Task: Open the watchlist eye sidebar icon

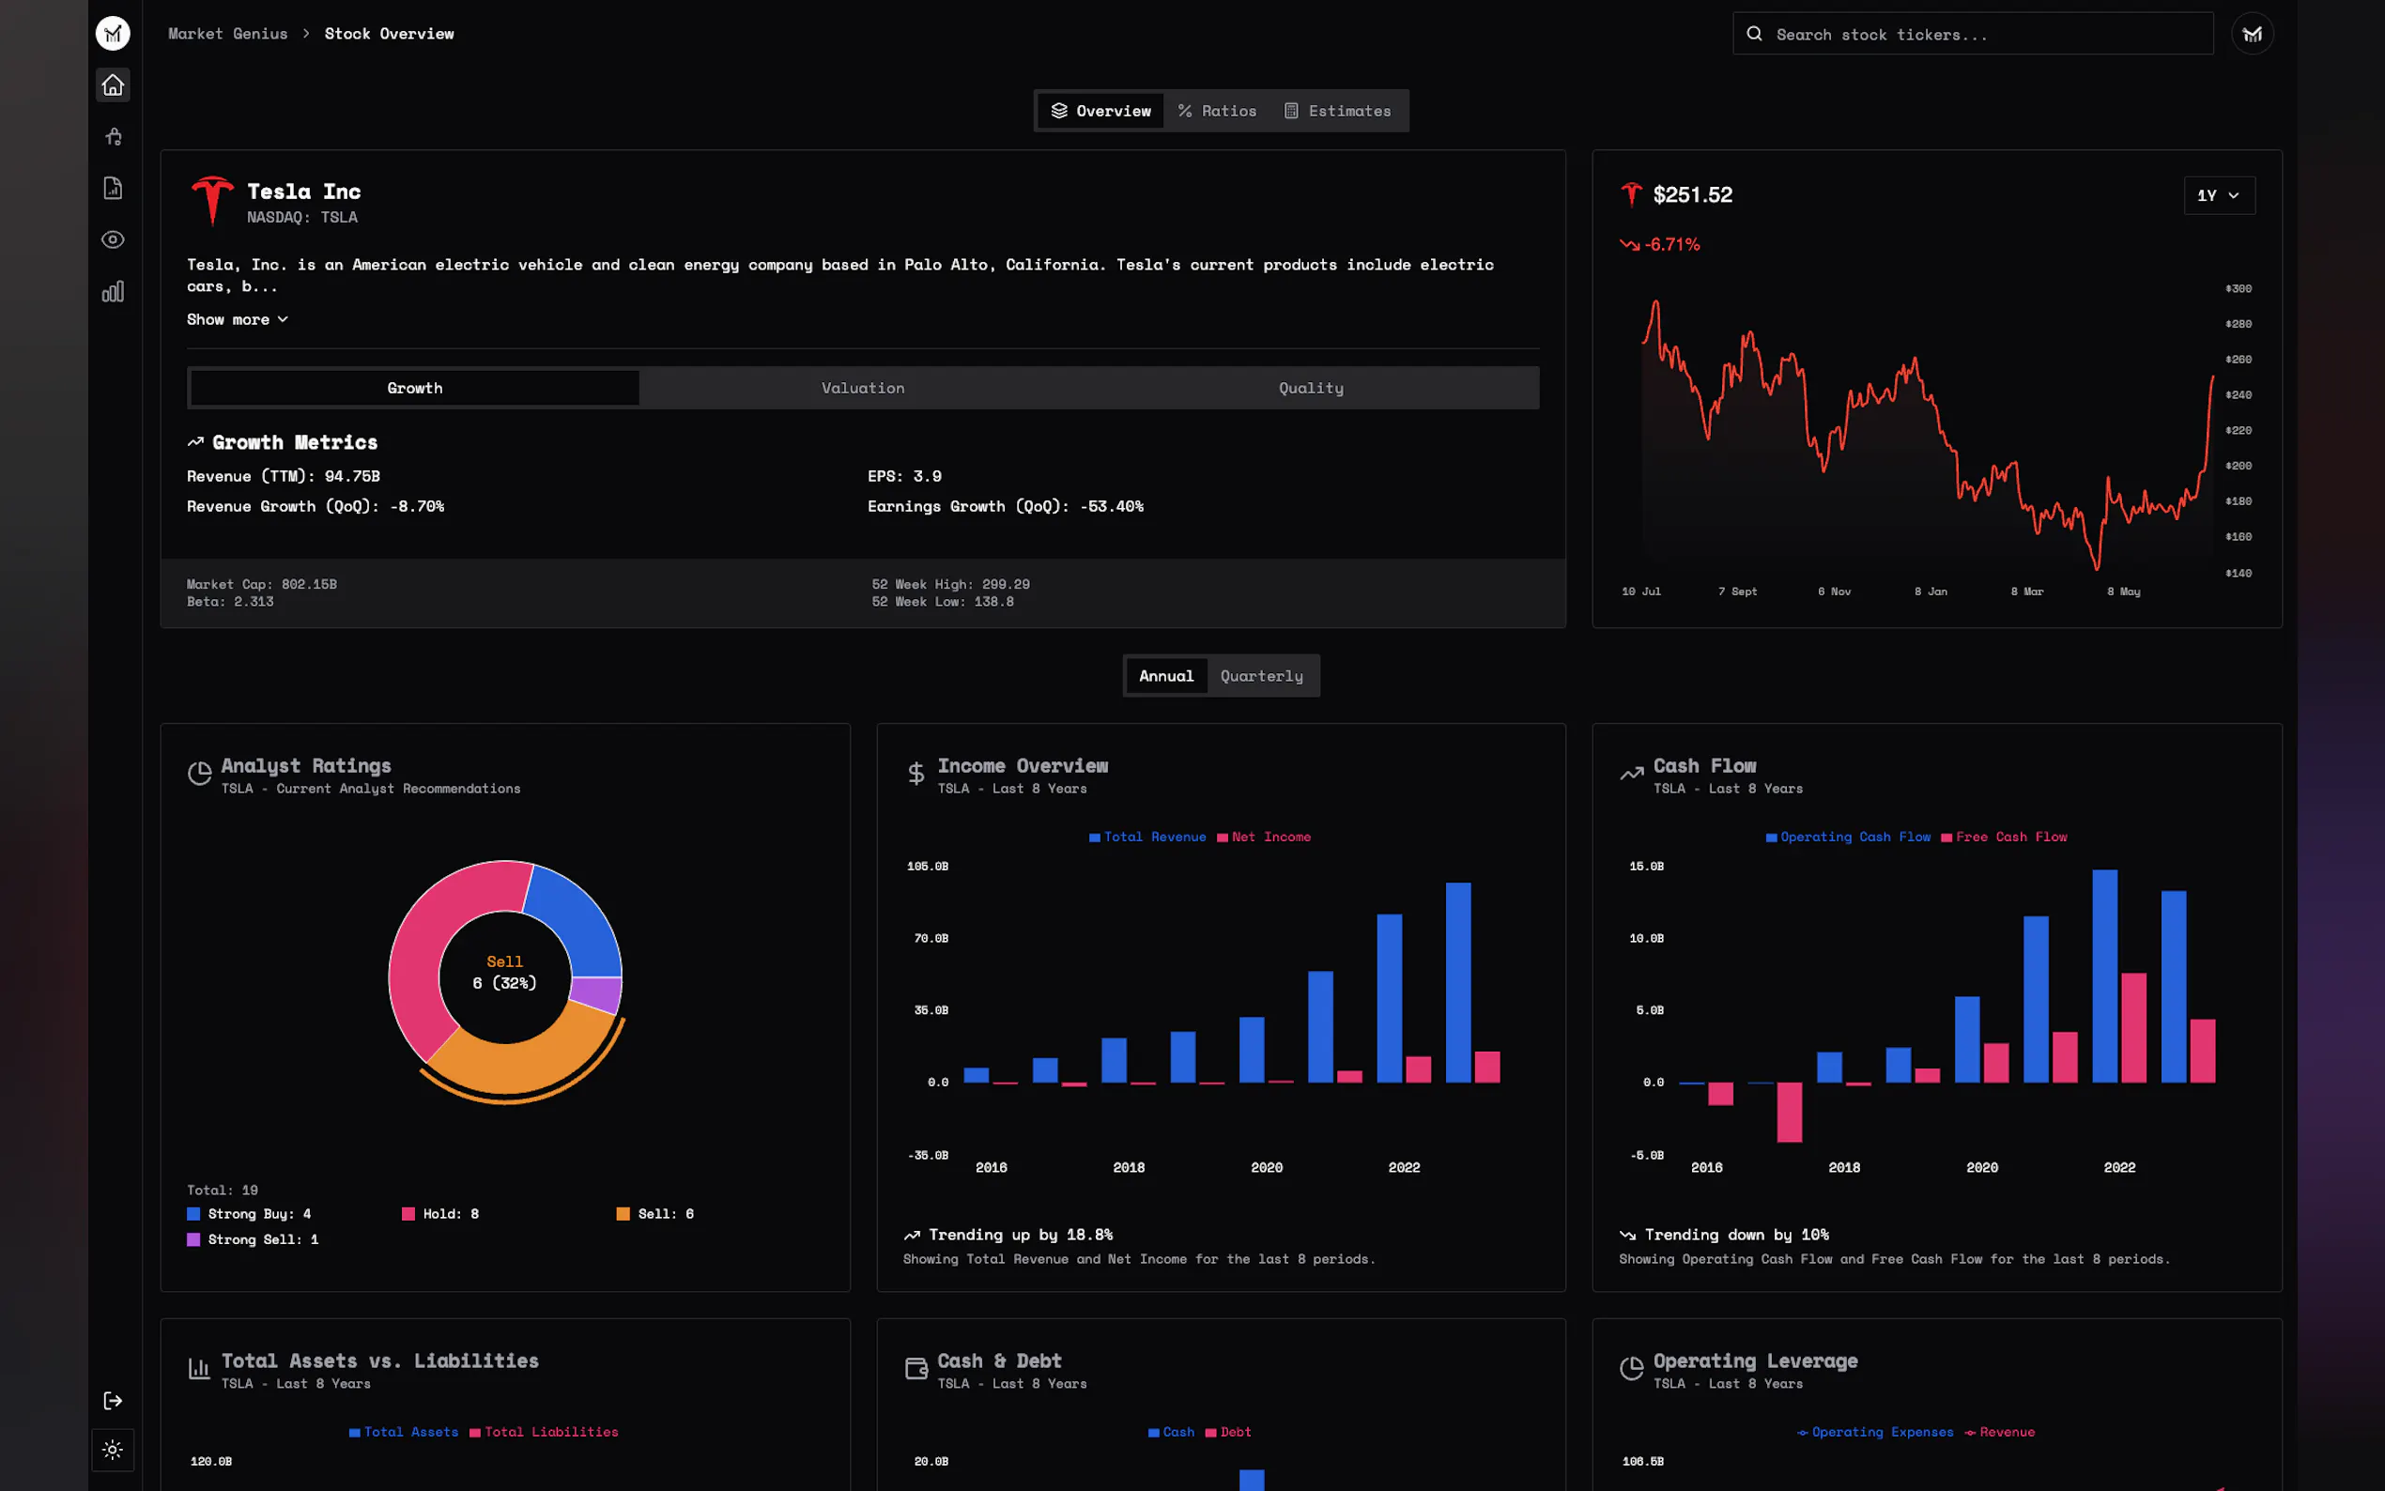Action: (x=113, y=239)
